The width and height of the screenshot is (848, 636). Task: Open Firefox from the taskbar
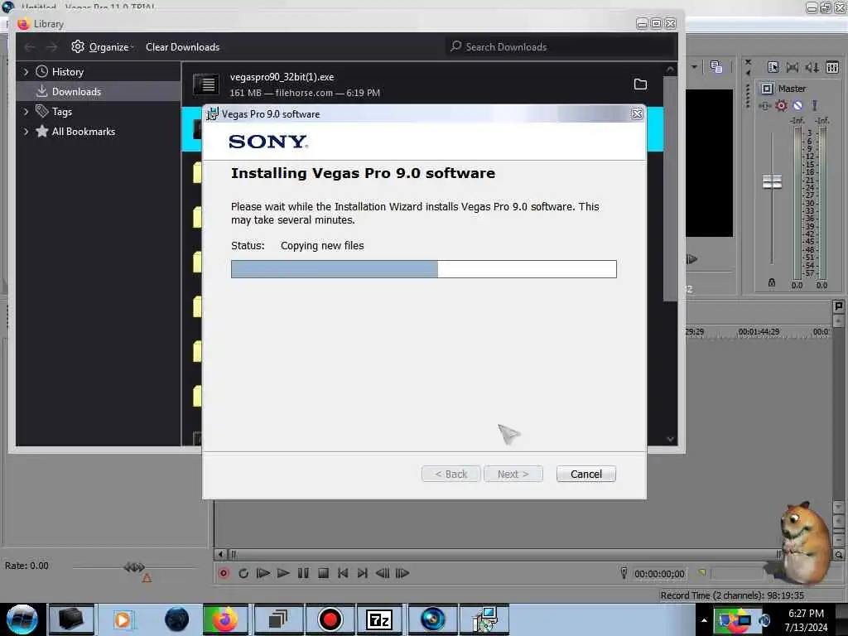(x=225, y=619)
